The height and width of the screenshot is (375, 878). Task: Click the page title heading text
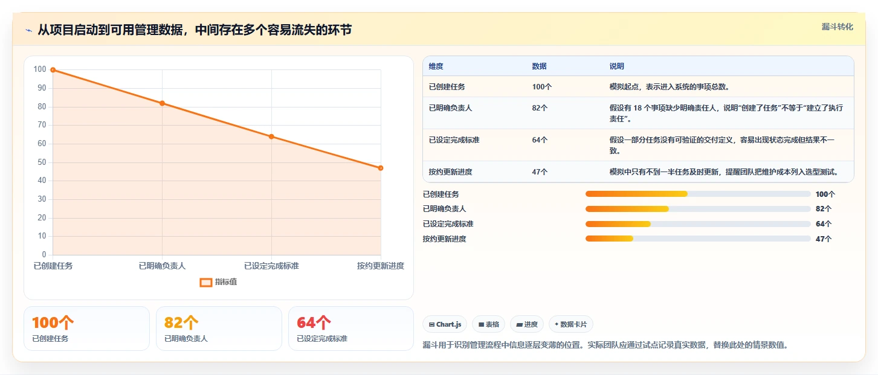coord(195,30)
